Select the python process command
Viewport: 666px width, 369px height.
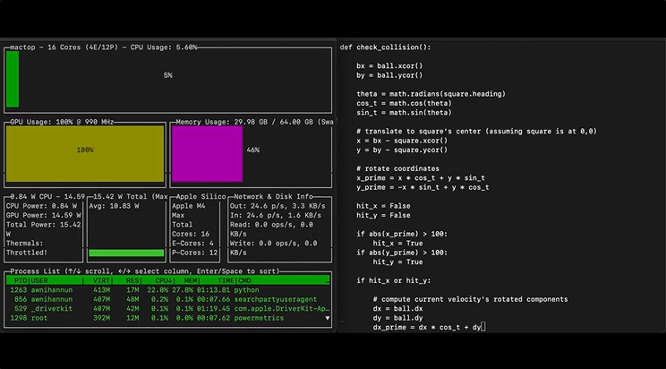[x=247, y=290]
